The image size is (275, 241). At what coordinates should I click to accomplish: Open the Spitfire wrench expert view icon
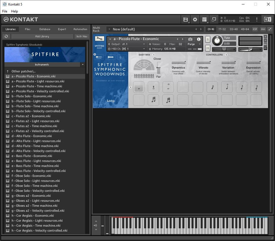pyautogui.click(x=111, y=57)
